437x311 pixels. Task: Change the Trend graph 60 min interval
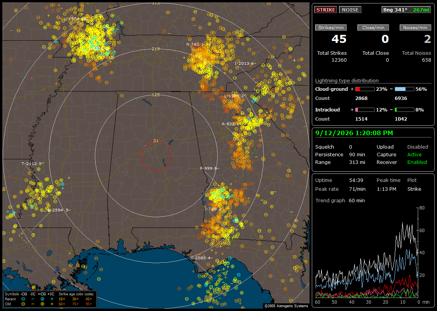pos(356,200)
